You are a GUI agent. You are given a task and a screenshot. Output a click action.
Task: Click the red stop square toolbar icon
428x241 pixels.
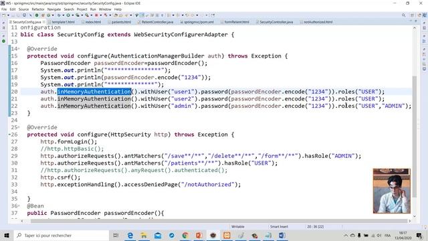(96, 15)
